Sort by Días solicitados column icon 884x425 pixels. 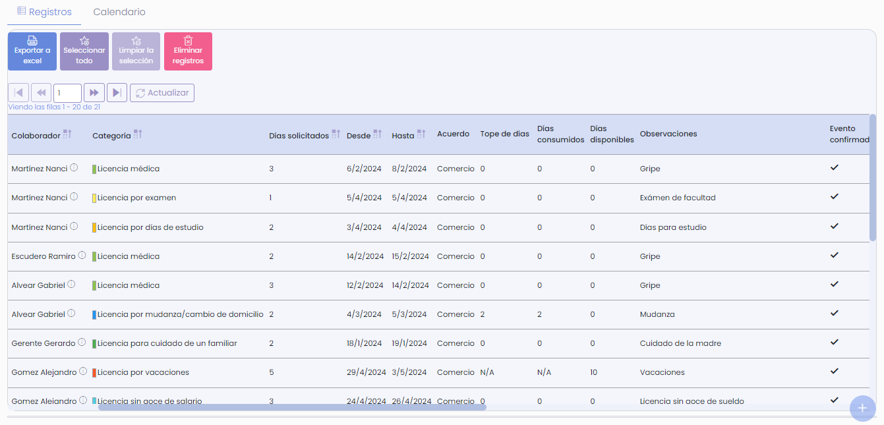coord(336,135)
